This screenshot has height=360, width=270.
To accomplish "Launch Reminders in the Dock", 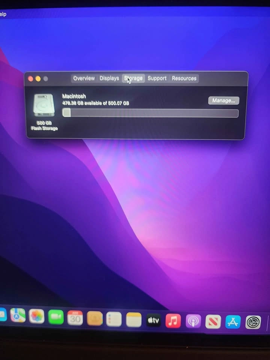I will 114,319.
